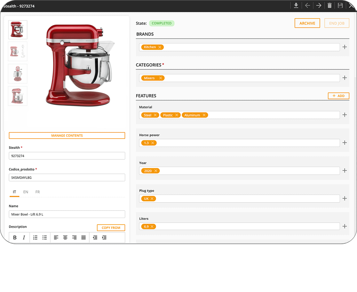Screen dimensions: 357x292
Task: Remove the 1.3 horse power tag
Action: point(153,143)
